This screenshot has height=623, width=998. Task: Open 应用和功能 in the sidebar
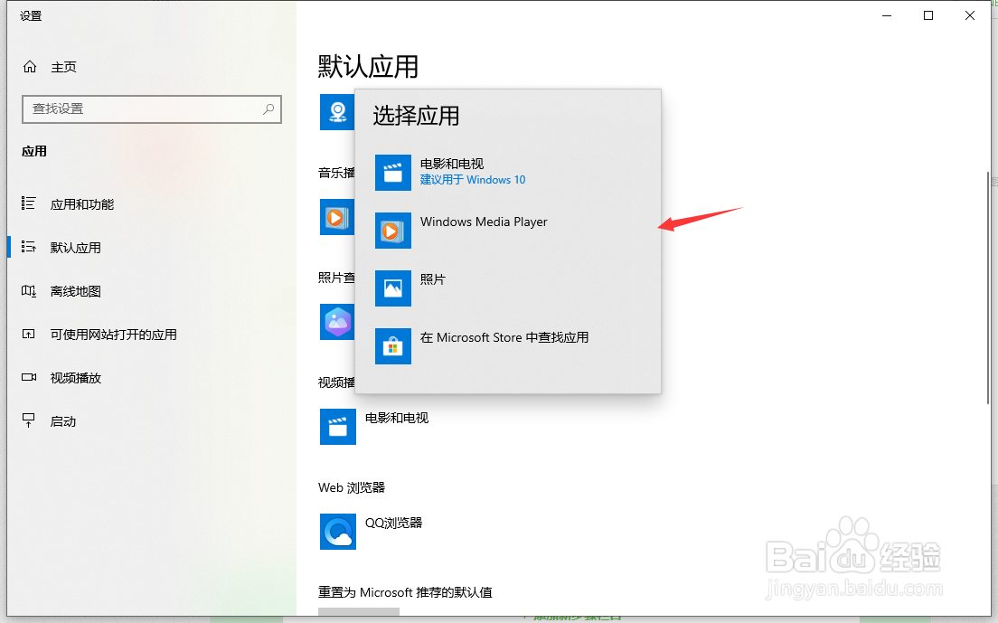click(x=76, y=203)
